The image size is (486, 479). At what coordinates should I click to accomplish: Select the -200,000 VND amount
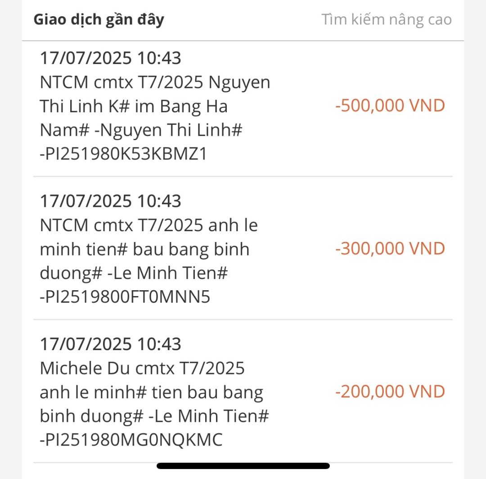(390, 392)
